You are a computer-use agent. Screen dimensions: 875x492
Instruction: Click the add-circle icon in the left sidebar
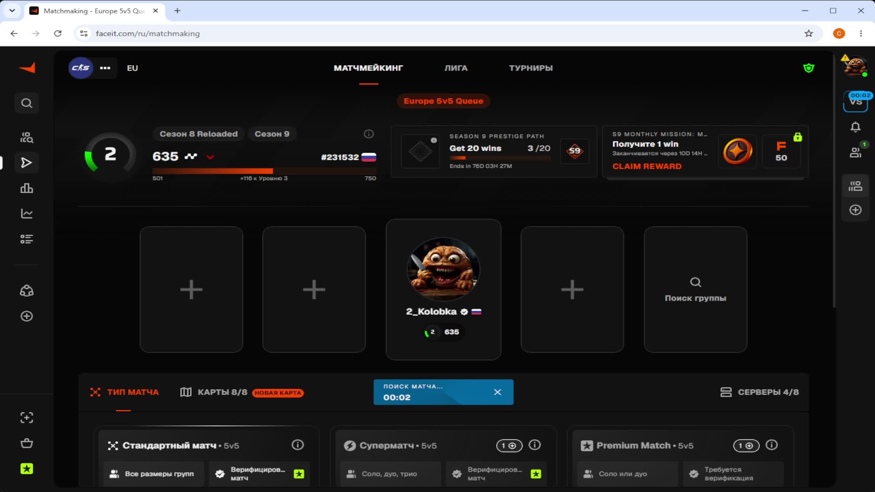pyautogui.click(x=27, y=316)
